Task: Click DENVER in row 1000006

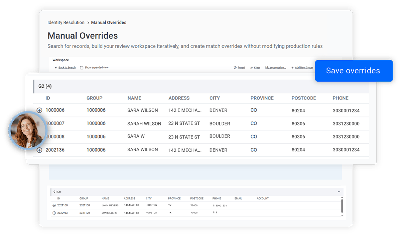Action: [219, 110]
